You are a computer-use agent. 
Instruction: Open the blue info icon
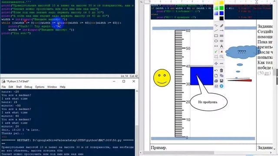tap(222, 86)
